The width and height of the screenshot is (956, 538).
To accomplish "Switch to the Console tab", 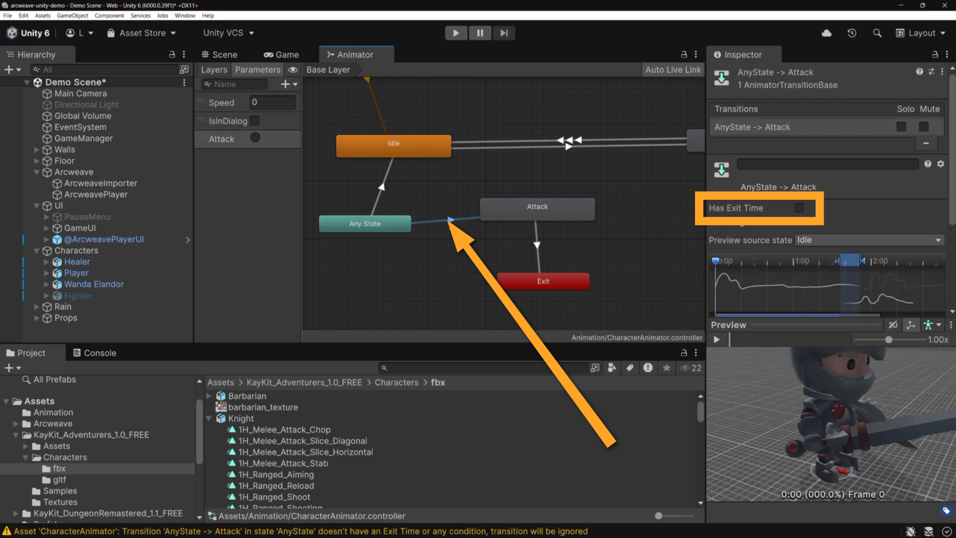I will click(95, 353).
